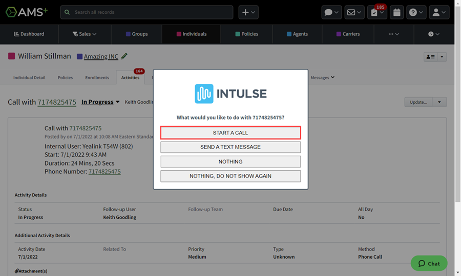Click the Keith Goodling follow-up user value
461x276 pixels.
pyautogui.click(x=120, y=217)
